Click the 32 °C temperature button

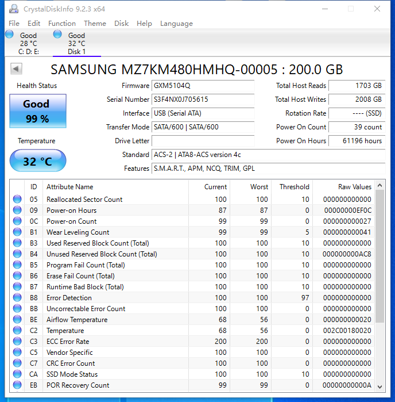pos(38,161)
